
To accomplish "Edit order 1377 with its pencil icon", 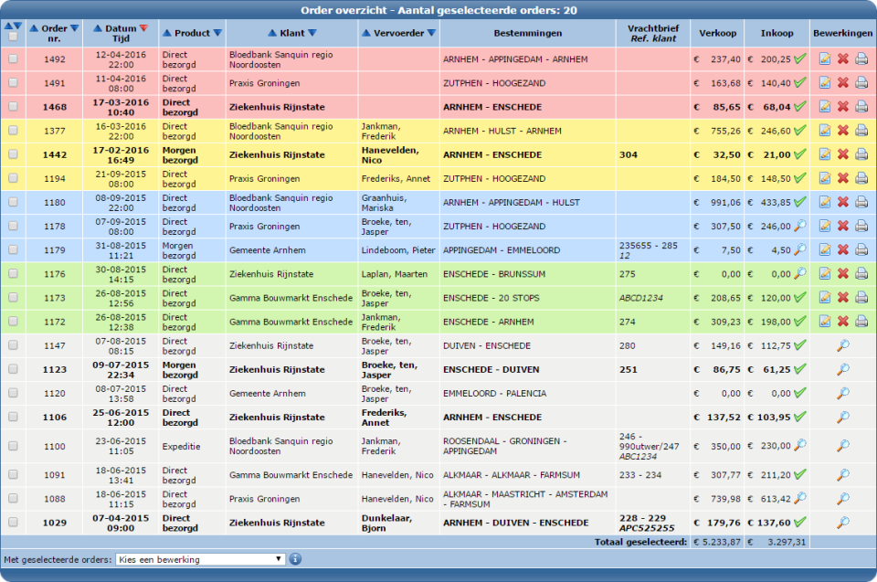I will [826, 131].
